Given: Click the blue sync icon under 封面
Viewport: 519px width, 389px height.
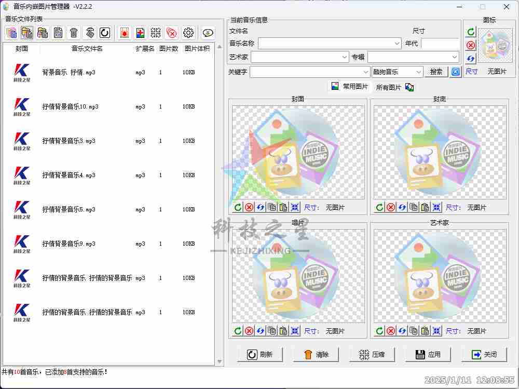Looking at the screenshot, I should pyautogui.click(x=260, y=207).
